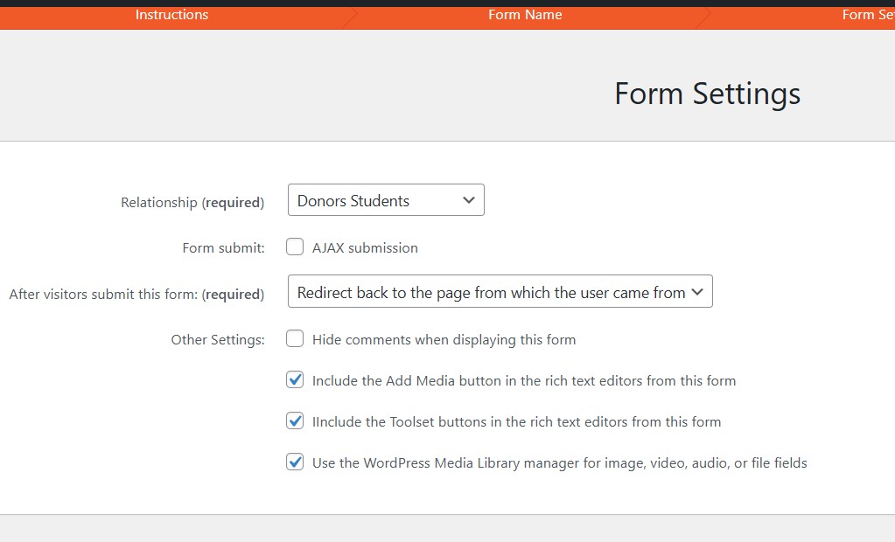
Task: Click the WordPress Media Library option's label text
Action: (559, 463)
